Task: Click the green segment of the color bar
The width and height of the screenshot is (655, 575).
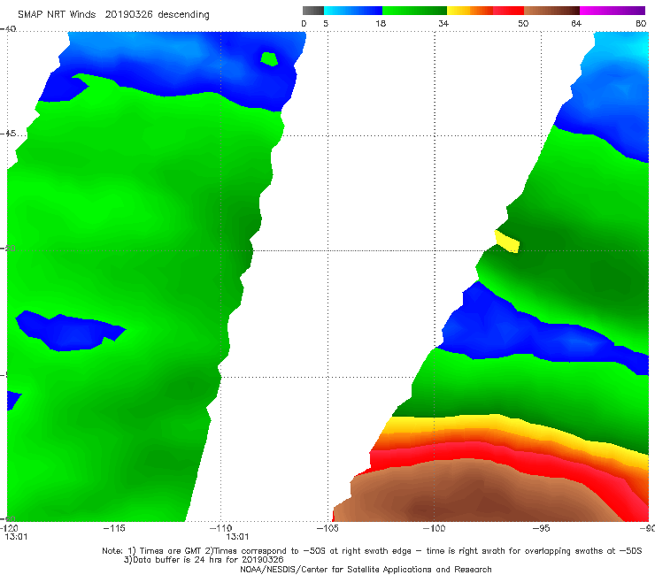Action: (x=414, y=11)
